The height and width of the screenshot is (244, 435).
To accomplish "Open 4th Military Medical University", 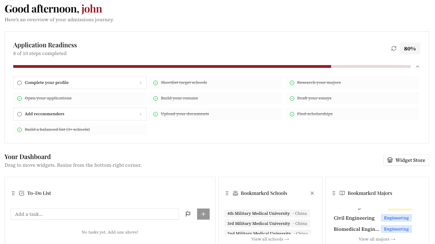I will tap(267, 213).
